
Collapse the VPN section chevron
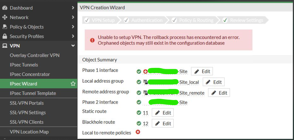click(x=73, y=46)
